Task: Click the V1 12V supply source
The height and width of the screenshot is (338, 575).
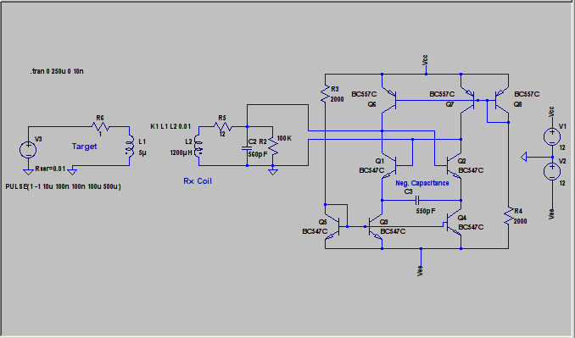Action: tap(552, 136)
